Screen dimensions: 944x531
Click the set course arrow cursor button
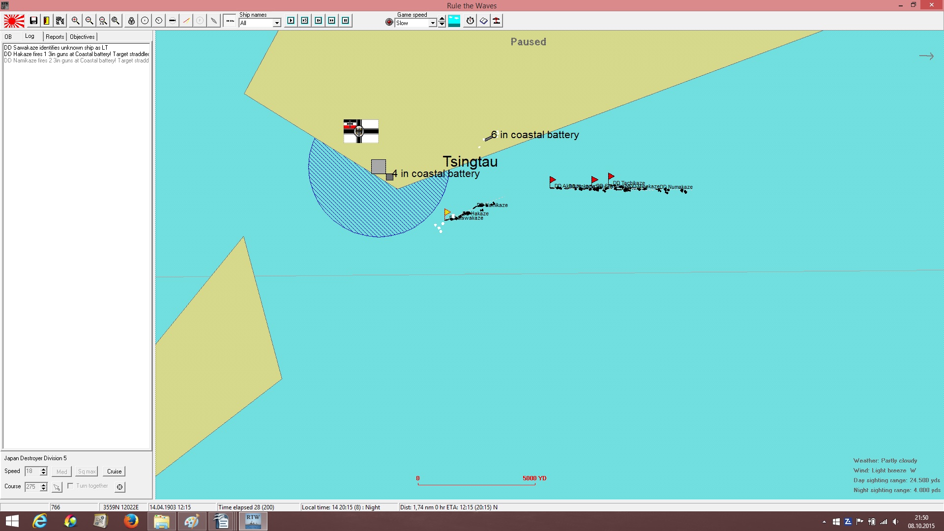point(57,487)
